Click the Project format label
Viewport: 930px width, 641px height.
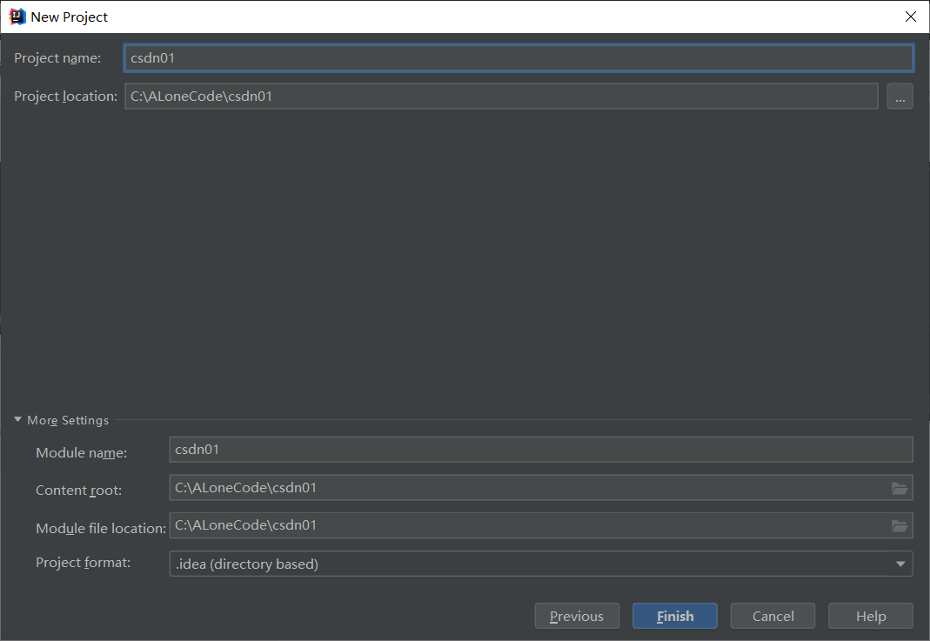pyautogui.click(x=83, y=563)
